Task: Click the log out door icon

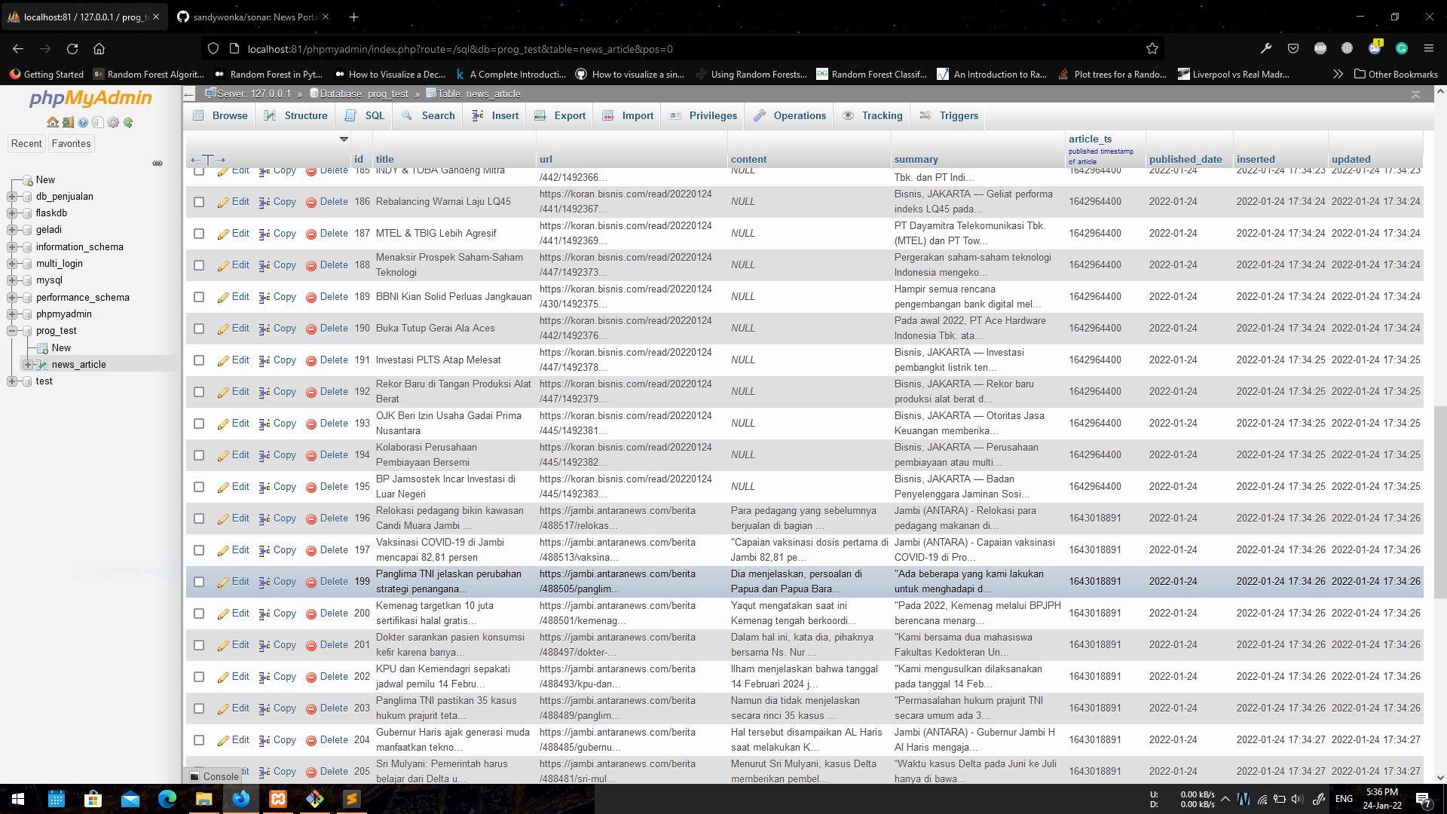Action: [x=68, y=122]
